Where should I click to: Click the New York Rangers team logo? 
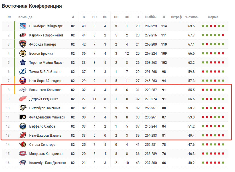point(23,26)
